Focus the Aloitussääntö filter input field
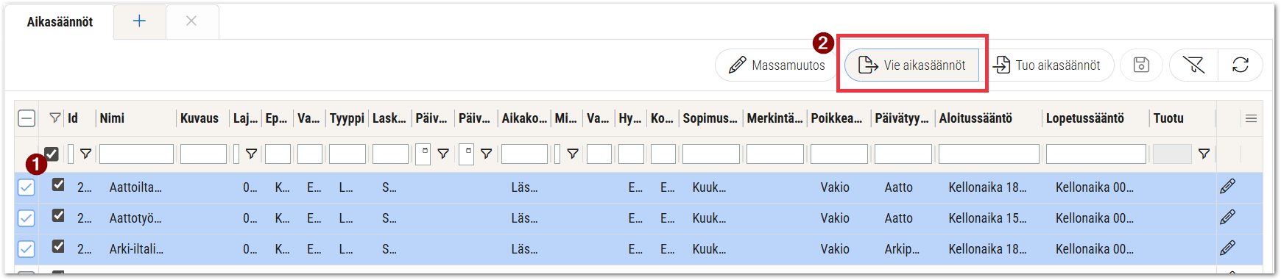Image resolution: width=1281 pixels, height=280 pixels. point(989,154)
